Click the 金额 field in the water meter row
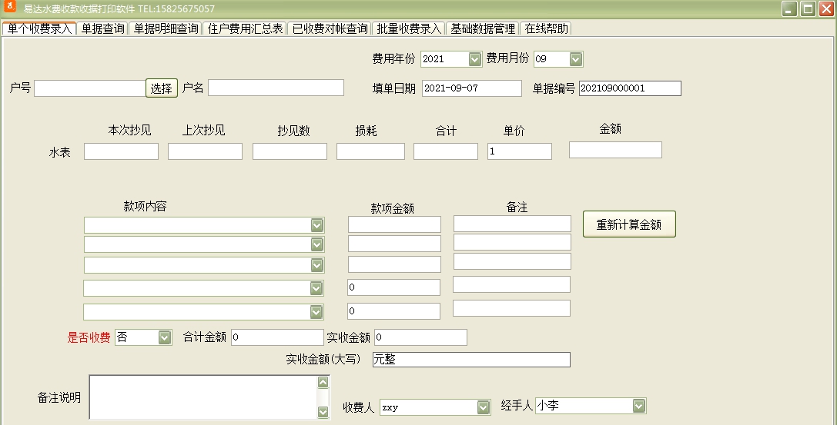This screenshot has height=425, width=837. pos(615,150)
